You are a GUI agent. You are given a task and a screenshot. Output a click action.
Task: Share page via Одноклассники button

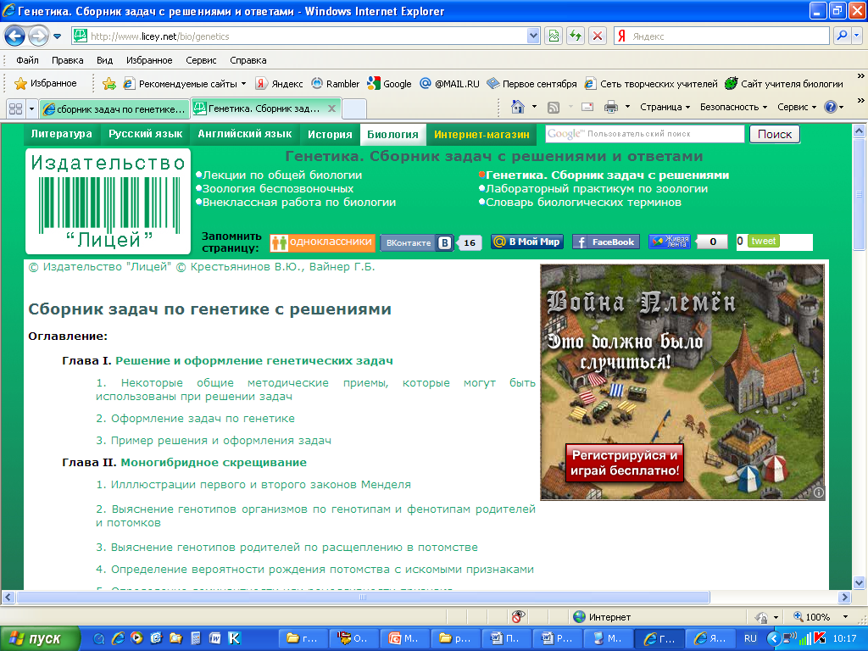(322, 242)
